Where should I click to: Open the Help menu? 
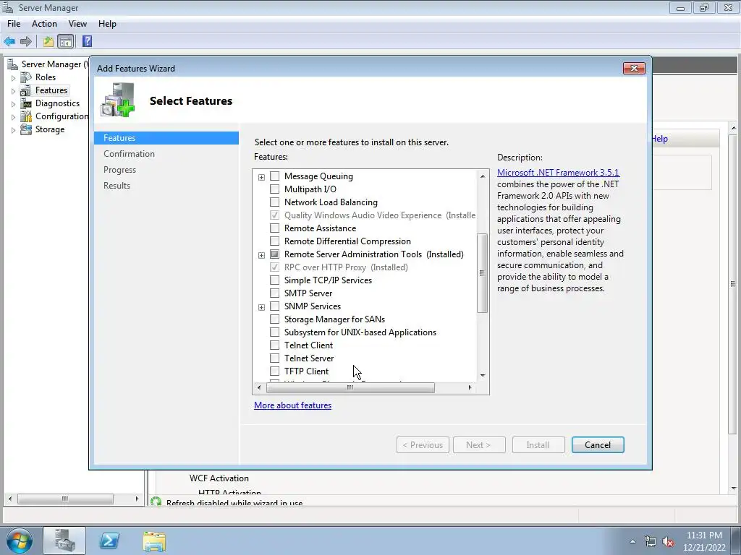[x=107, y=24]
